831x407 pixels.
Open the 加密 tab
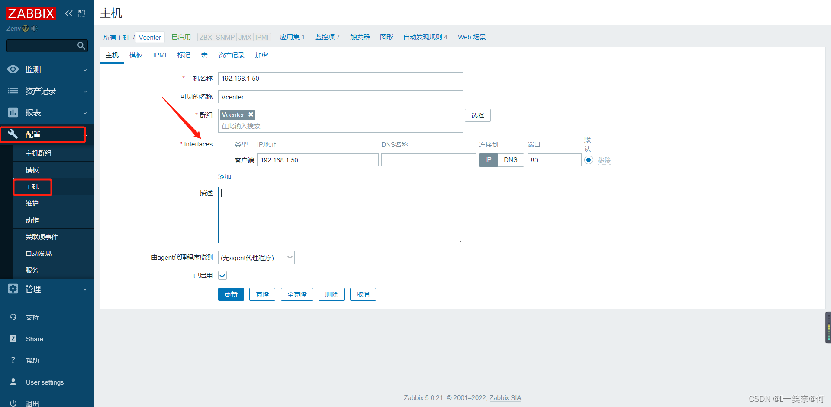click(261, 55)
